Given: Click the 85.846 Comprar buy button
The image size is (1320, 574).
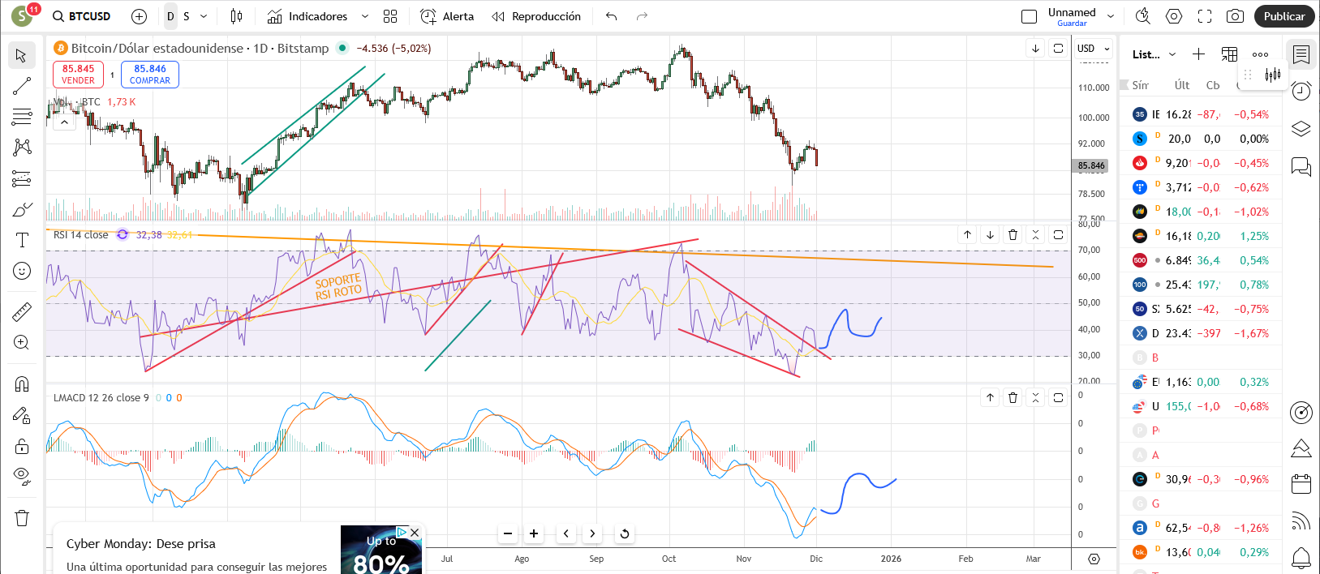Looking at the screenshot, I should click(150, 74).
